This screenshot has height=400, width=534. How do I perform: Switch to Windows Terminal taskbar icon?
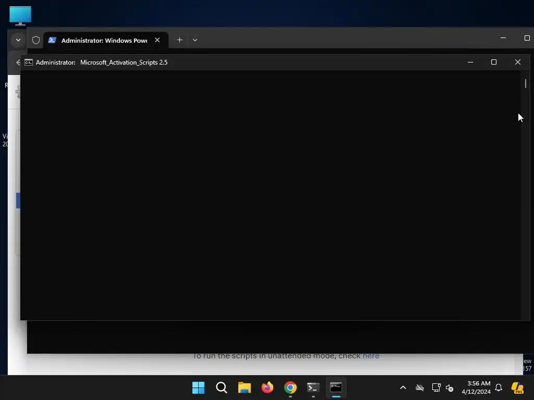(313, 387)
